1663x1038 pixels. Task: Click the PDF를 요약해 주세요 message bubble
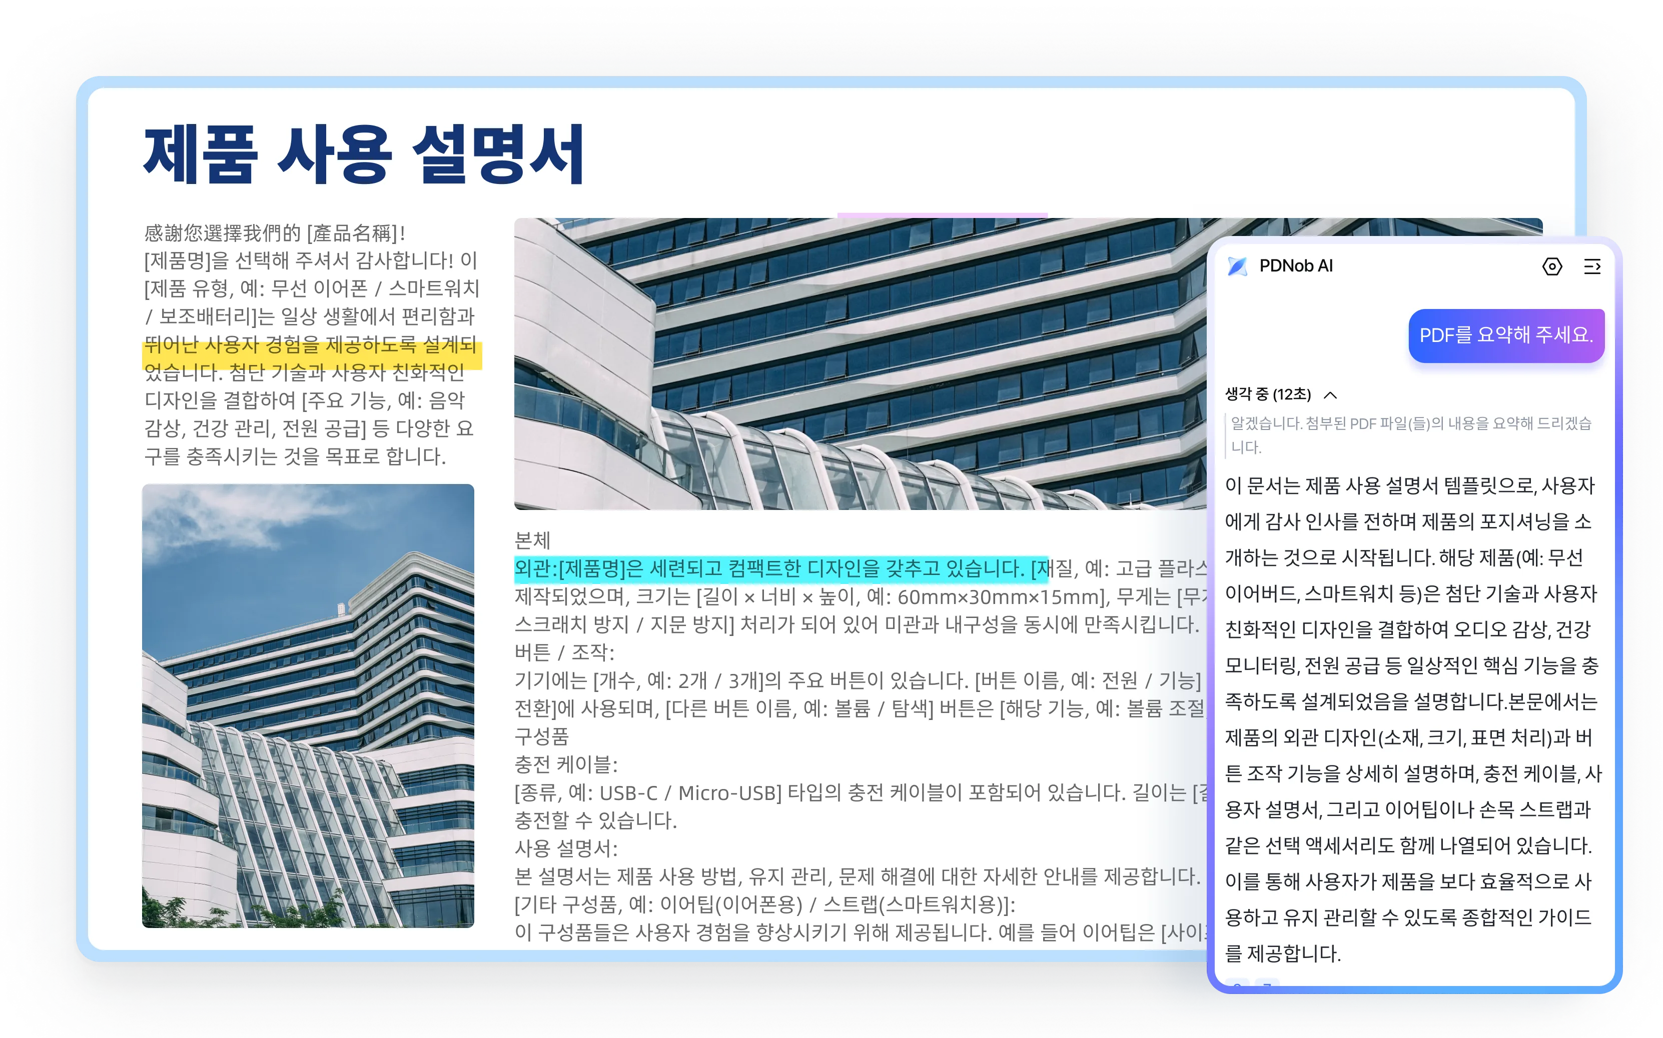(x=1506, y=336)
